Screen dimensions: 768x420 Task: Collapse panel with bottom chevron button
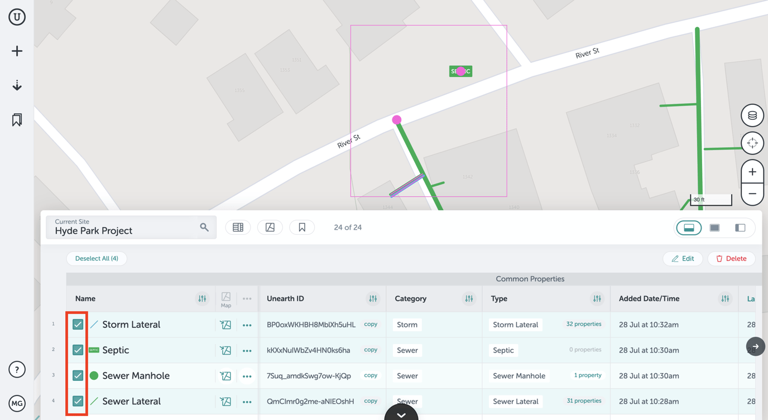tap(401, 414)
